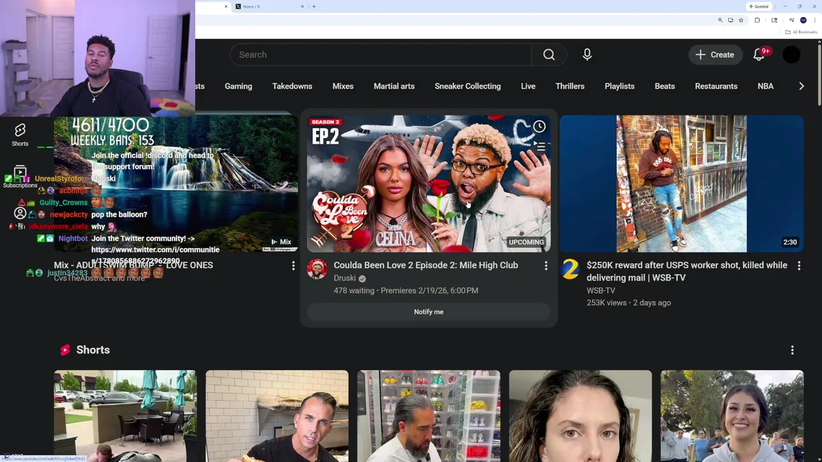The image size is (822, 462).
Task: Open the account avatar menu
Action: (791, 55)
